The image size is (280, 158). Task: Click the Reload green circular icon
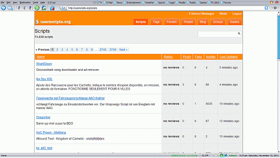[x=37, y=8]
